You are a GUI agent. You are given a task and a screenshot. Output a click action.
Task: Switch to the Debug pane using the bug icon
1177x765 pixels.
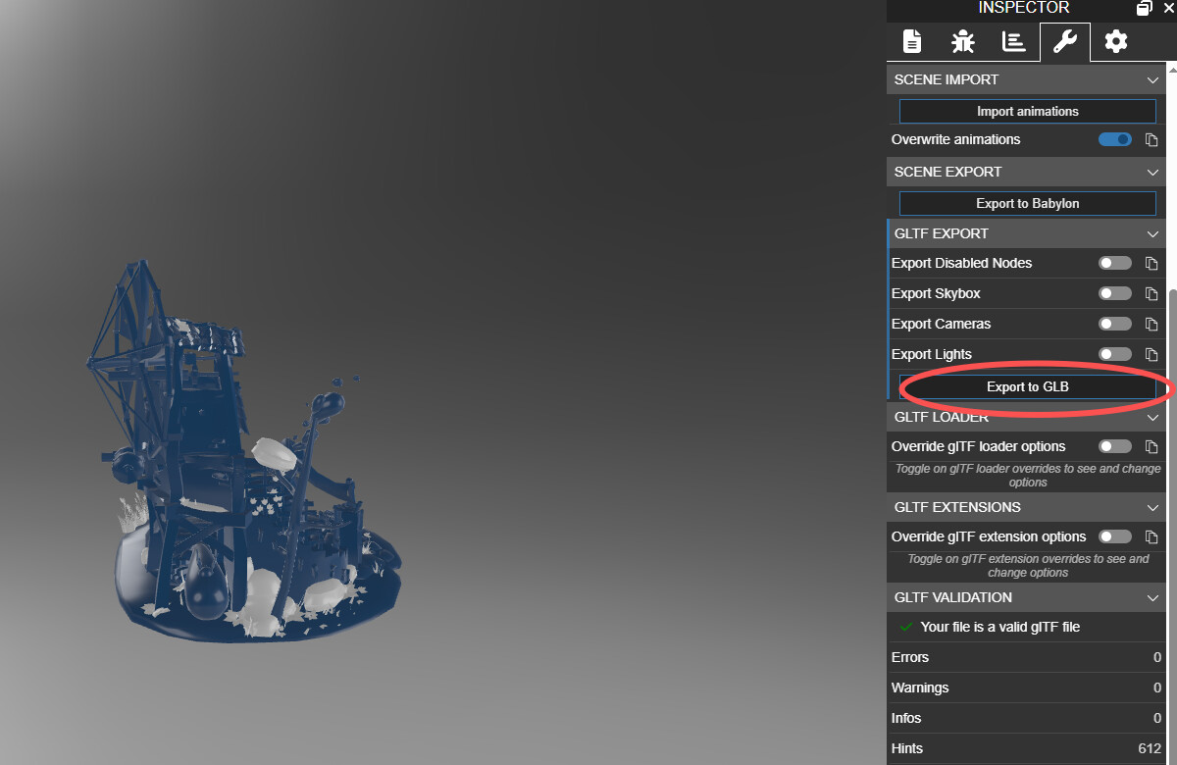962,41
